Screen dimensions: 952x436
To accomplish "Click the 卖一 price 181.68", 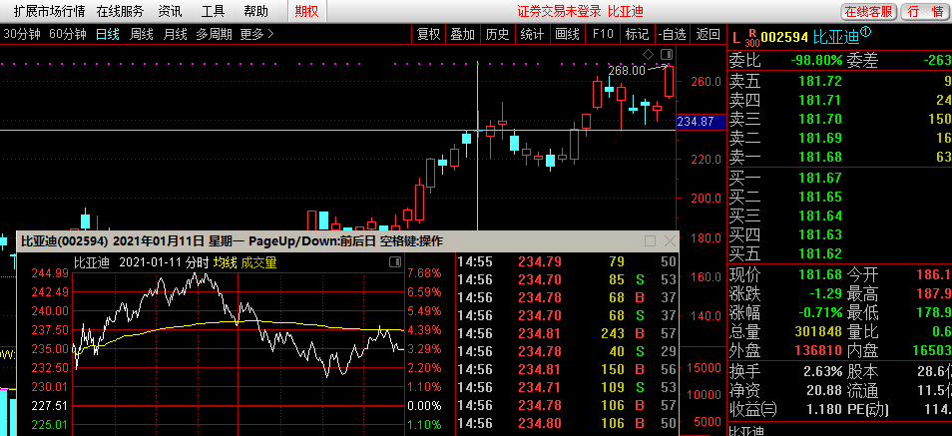I will [820, 158].
